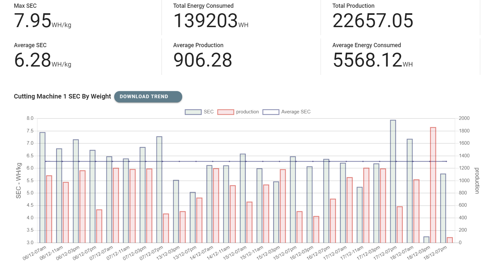
Task: Click the 'Max SEC' card heading
Action: click(25, 6)
